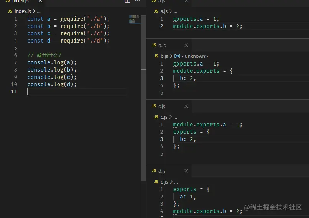Expand the ellipsis breadcrumb after c.js
Screen dimensions: 309x218
pyautogui.click(x=175, y=118)
